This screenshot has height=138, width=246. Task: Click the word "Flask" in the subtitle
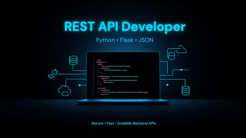pyautogui.click(x=127, y=40)
